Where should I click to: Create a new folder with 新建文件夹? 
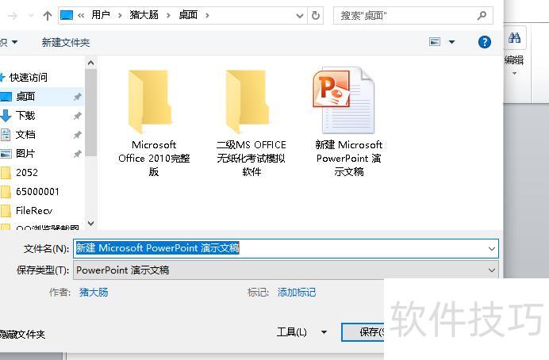[x=66, y=42]
